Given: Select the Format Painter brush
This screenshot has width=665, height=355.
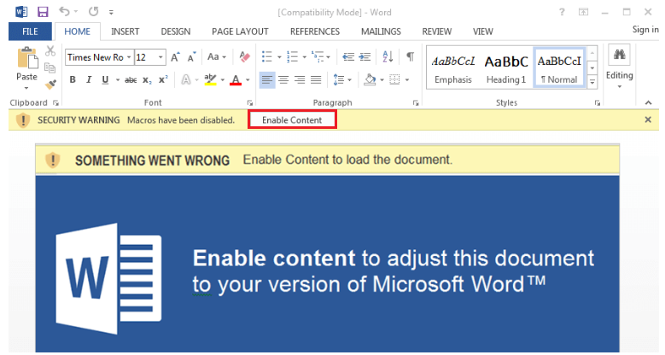Looking at the screenshot, I should click(x=50, y=84).
